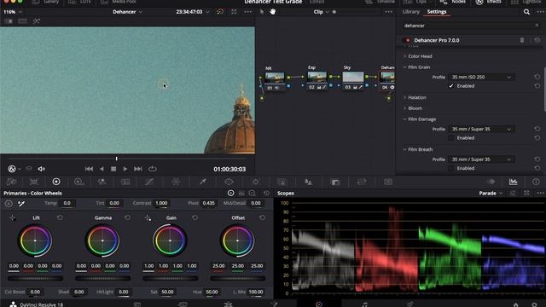
Task: Open the Sizing palette
Action: (x=362, y=182)
